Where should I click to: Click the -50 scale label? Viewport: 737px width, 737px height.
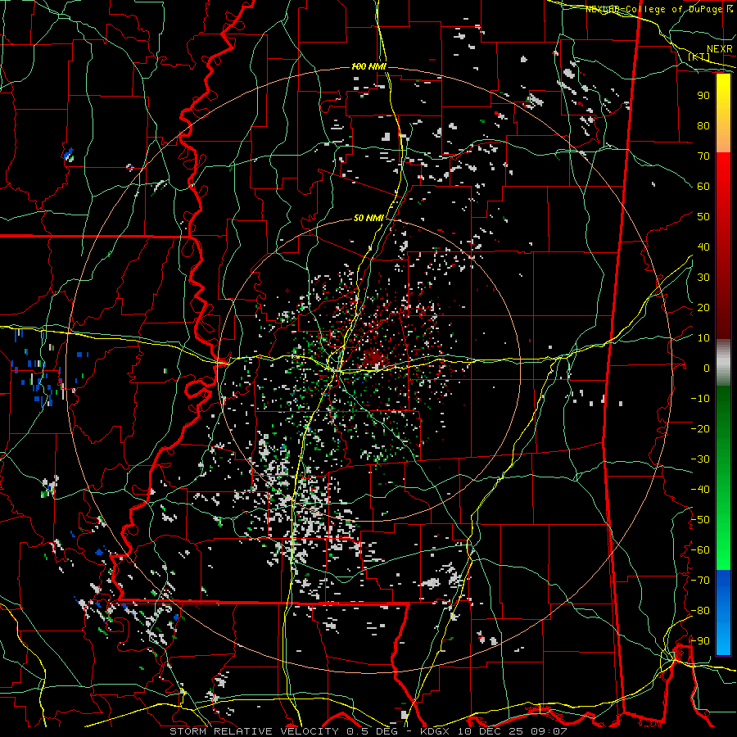700,520
